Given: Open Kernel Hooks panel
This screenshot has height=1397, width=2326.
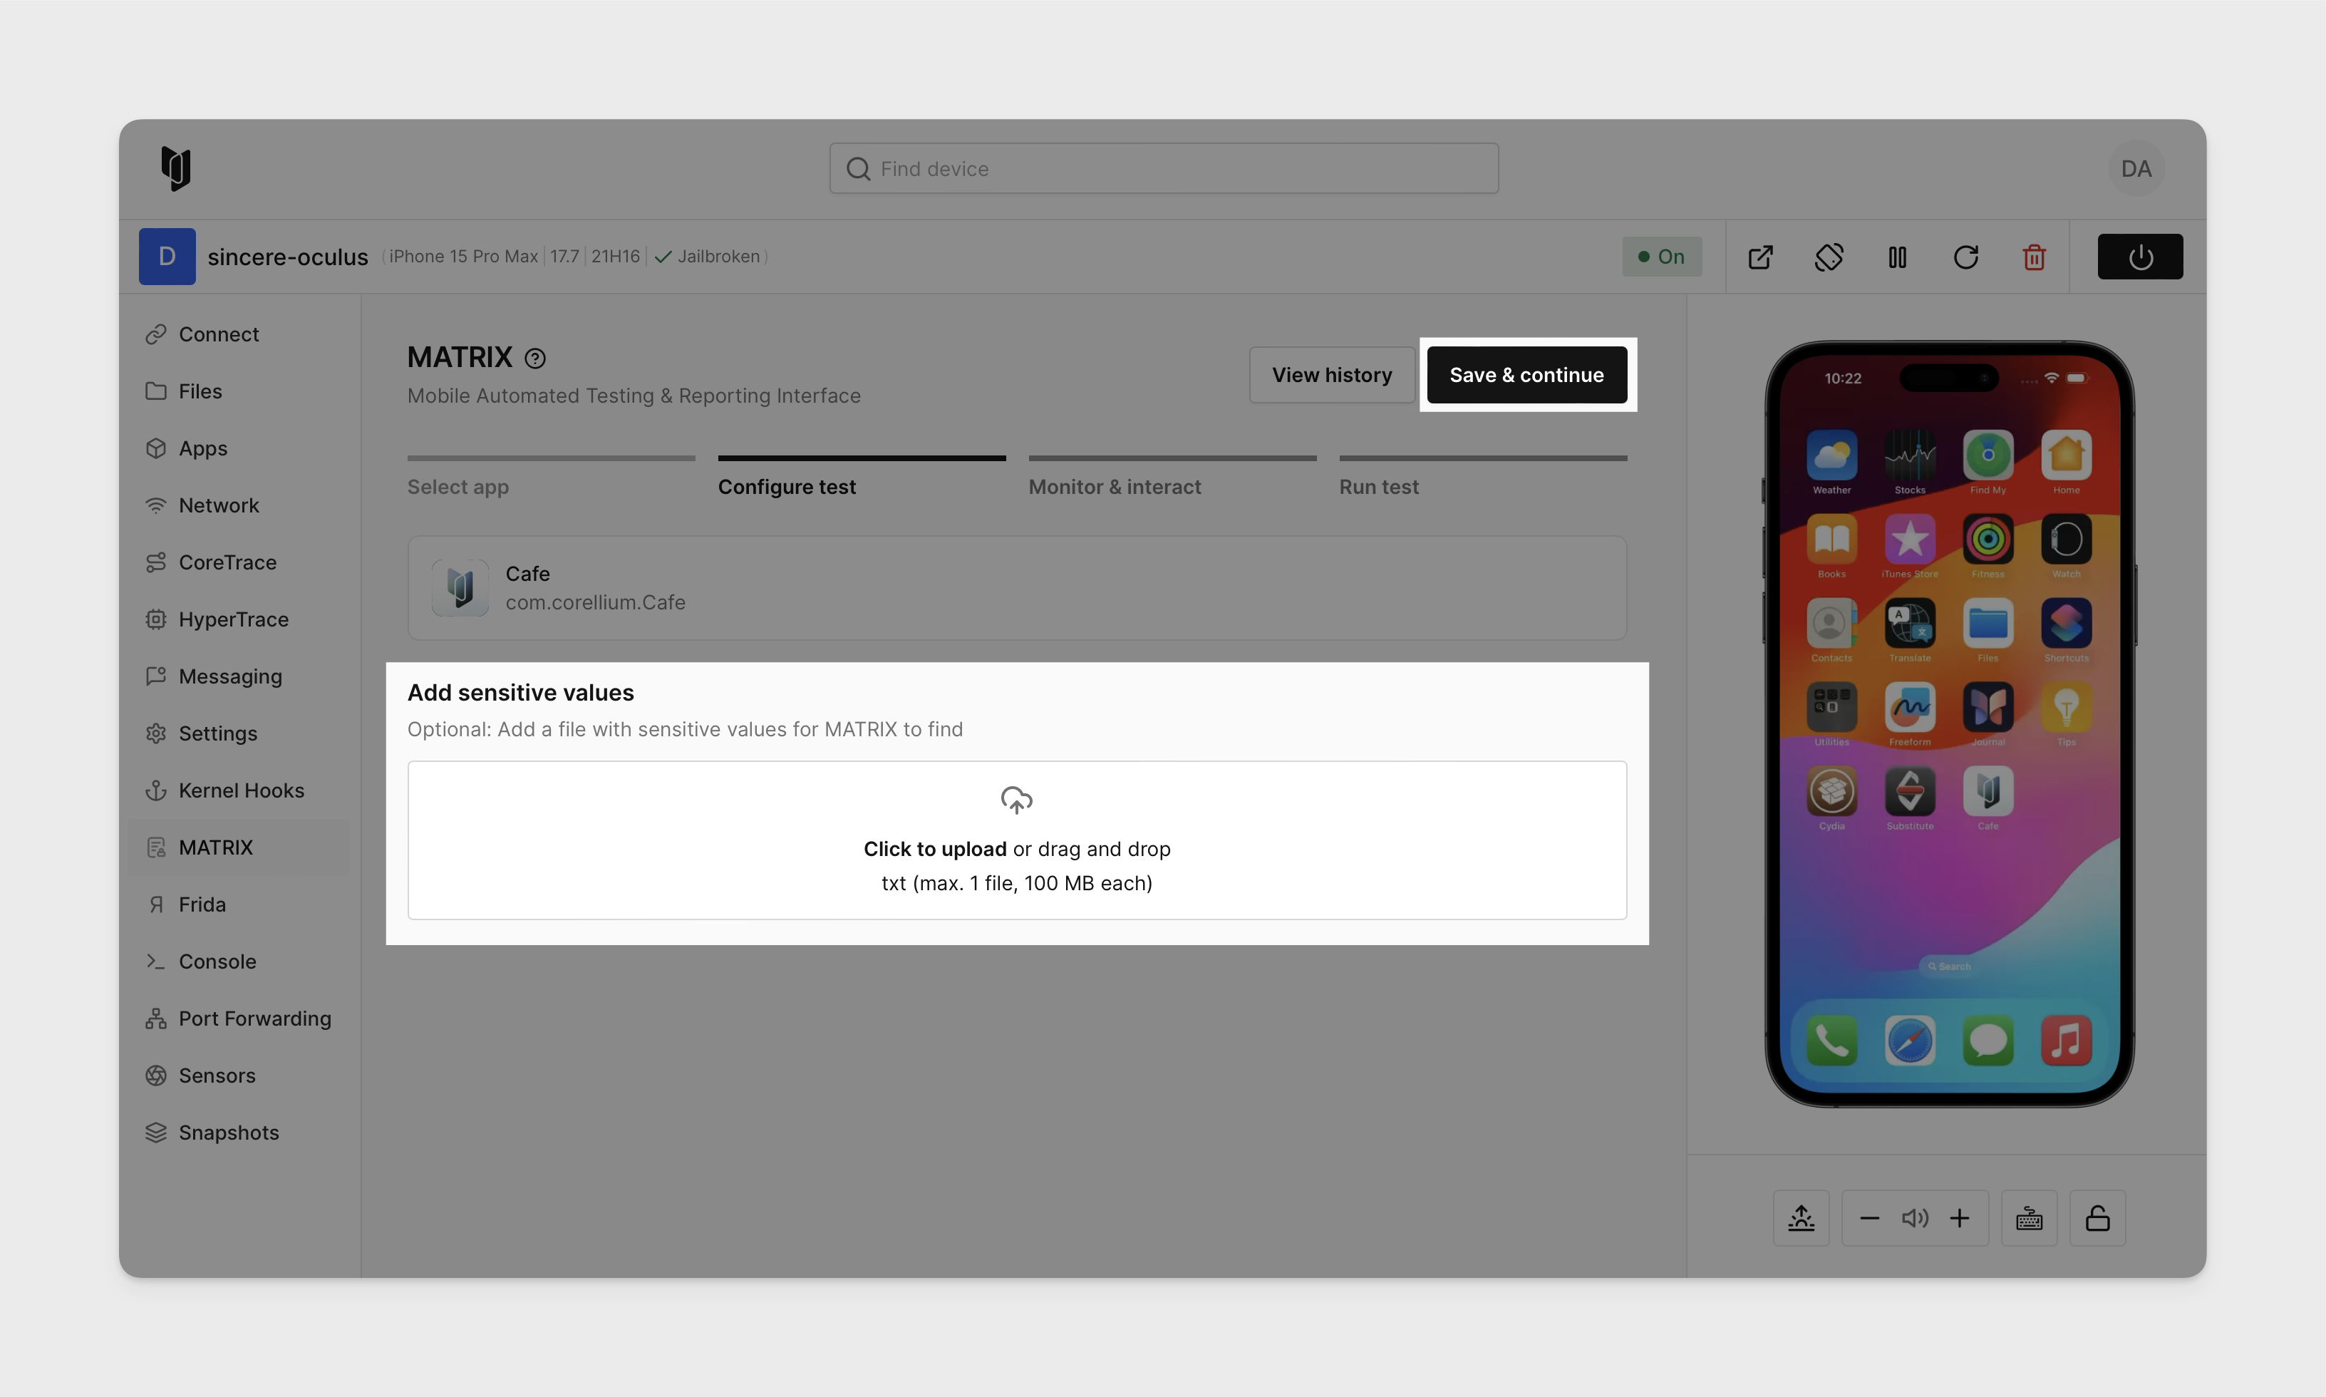Looking at the screenshot, I should point(241,789).
